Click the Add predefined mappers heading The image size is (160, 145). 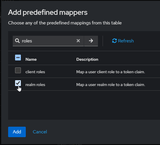pyautogui.click(x=48, y=12)
